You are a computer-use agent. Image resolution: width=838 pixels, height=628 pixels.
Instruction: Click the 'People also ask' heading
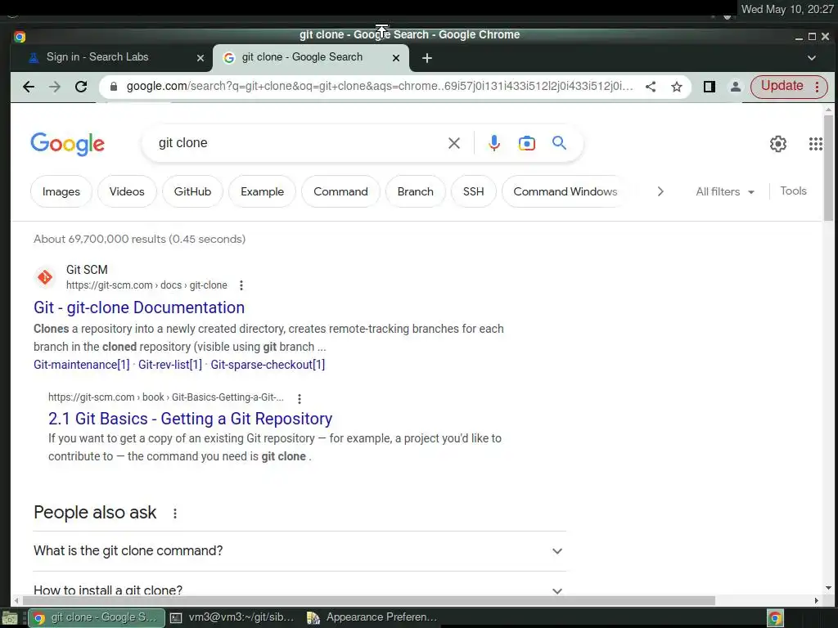click(x=95, y=513)
